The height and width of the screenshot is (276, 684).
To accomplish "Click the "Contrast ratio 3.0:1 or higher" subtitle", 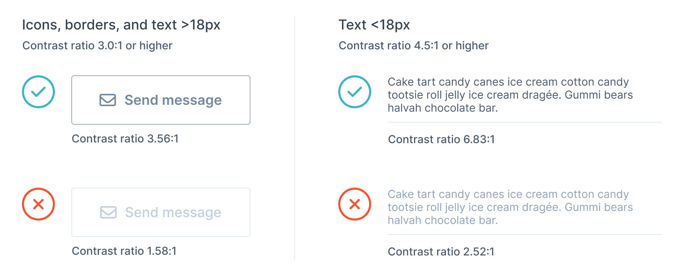I will (97, 46).
